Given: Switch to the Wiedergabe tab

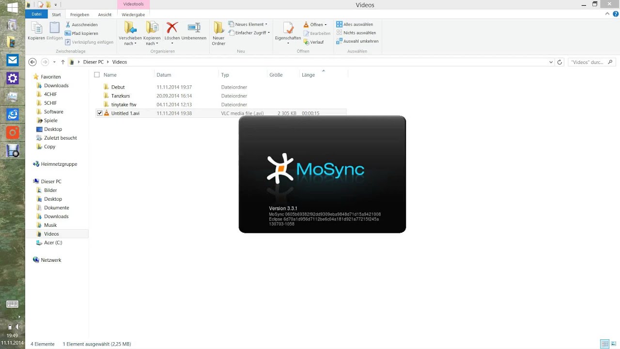Looking at the screenshot, I should (x=133, y=15).
